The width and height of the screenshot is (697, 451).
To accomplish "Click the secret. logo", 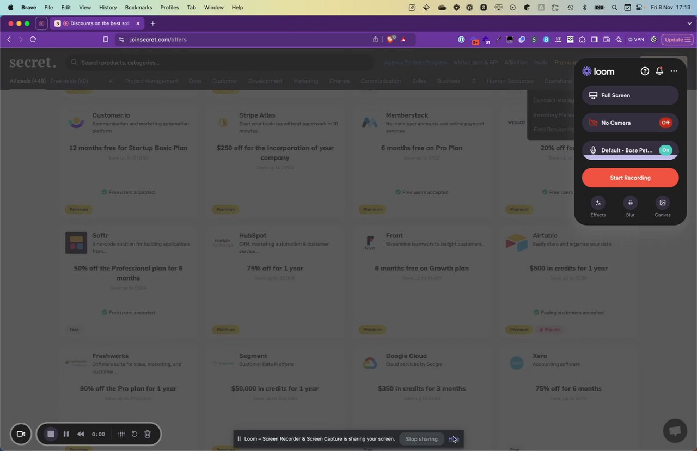I will (33, 62).
